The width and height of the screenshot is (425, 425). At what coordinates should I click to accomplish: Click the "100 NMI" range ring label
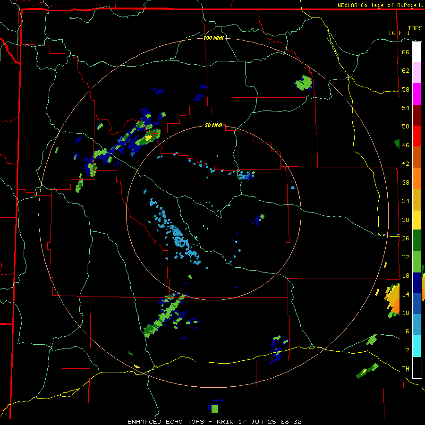(213, 38)
